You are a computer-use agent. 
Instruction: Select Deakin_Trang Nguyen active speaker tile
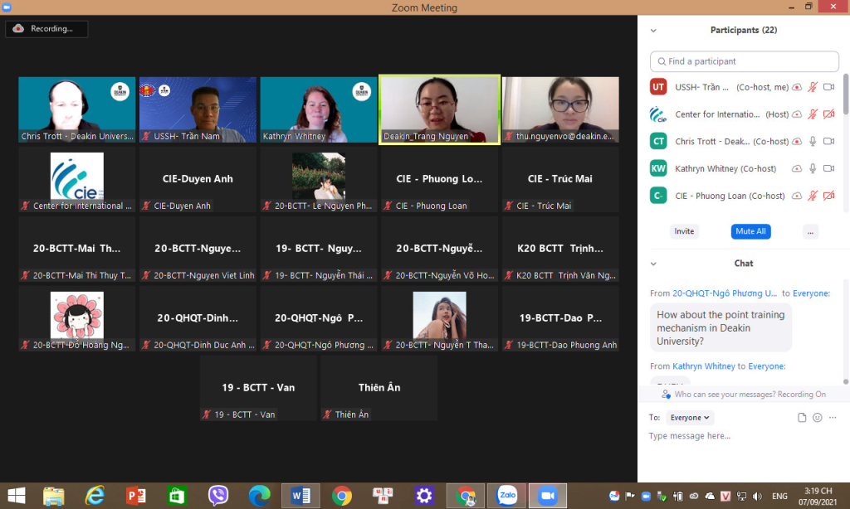pyautogui.click(x=440, y=110)
